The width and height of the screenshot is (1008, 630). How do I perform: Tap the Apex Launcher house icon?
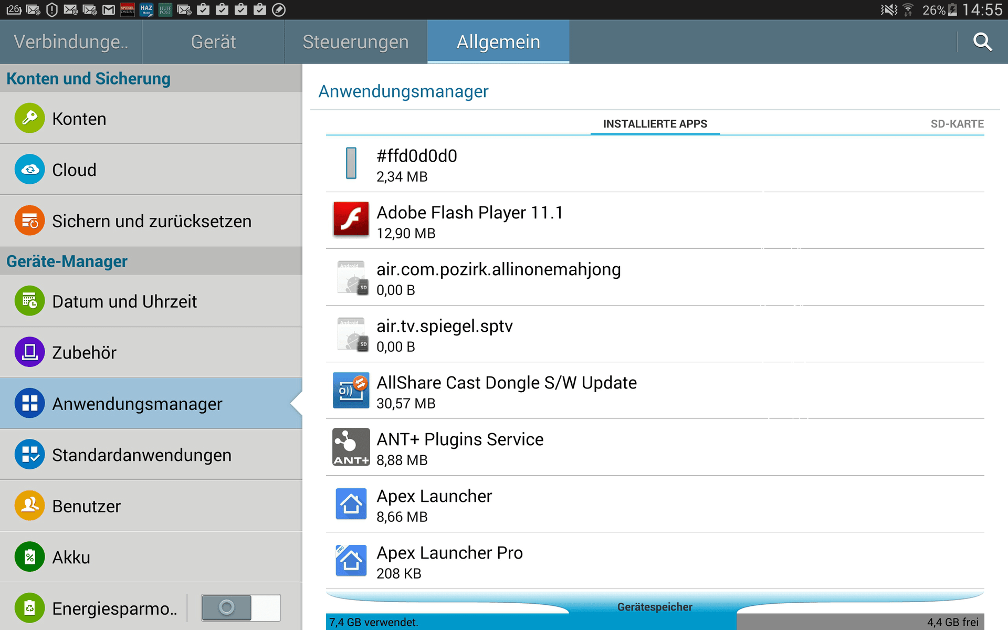pyautogui.click(x=351, y=504)
